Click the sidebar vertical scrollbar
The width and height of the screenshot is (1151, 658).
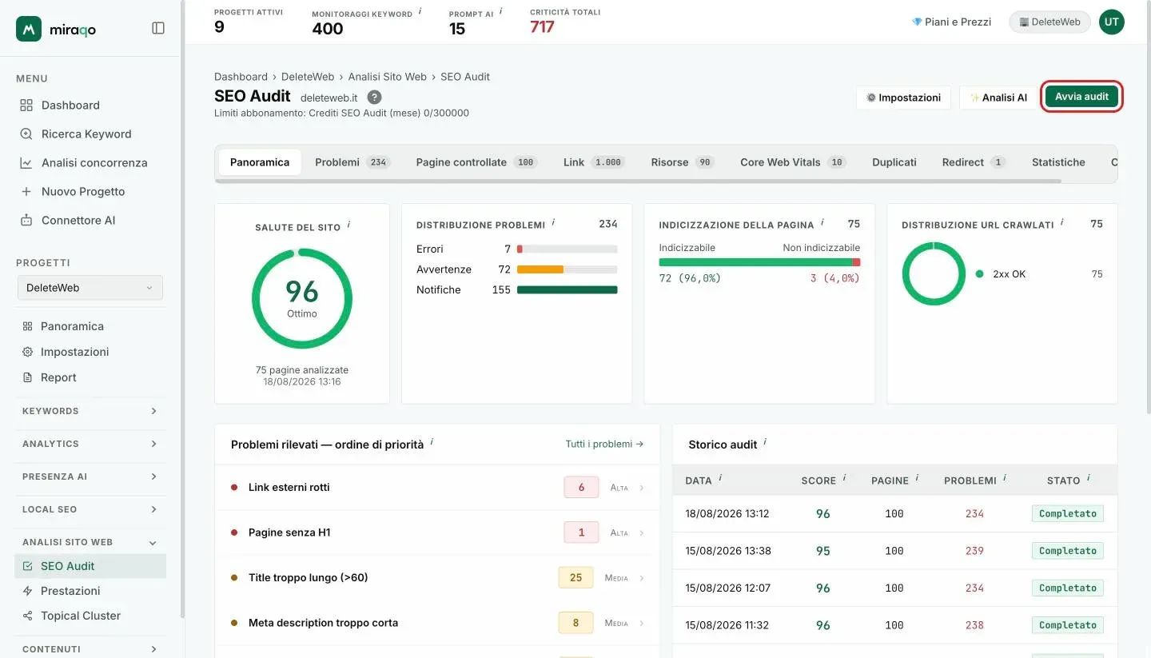point(182,309)
